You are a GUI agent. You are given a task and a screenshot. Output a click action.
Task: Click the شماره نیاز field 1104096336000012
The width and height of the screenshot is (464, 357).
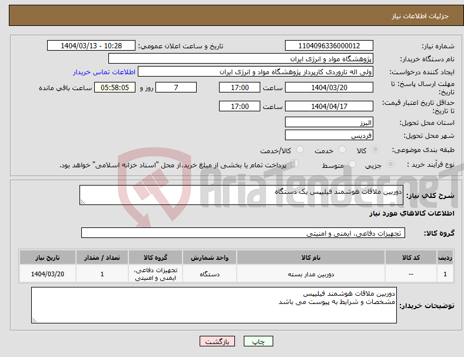[329, 45]
